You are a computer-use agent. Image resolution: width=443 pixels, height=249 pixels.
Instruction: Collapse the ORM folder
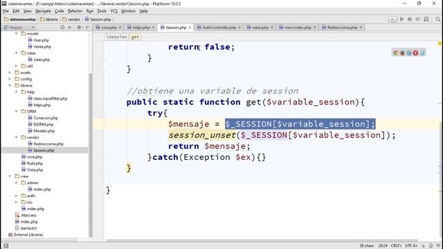(17, 111)
